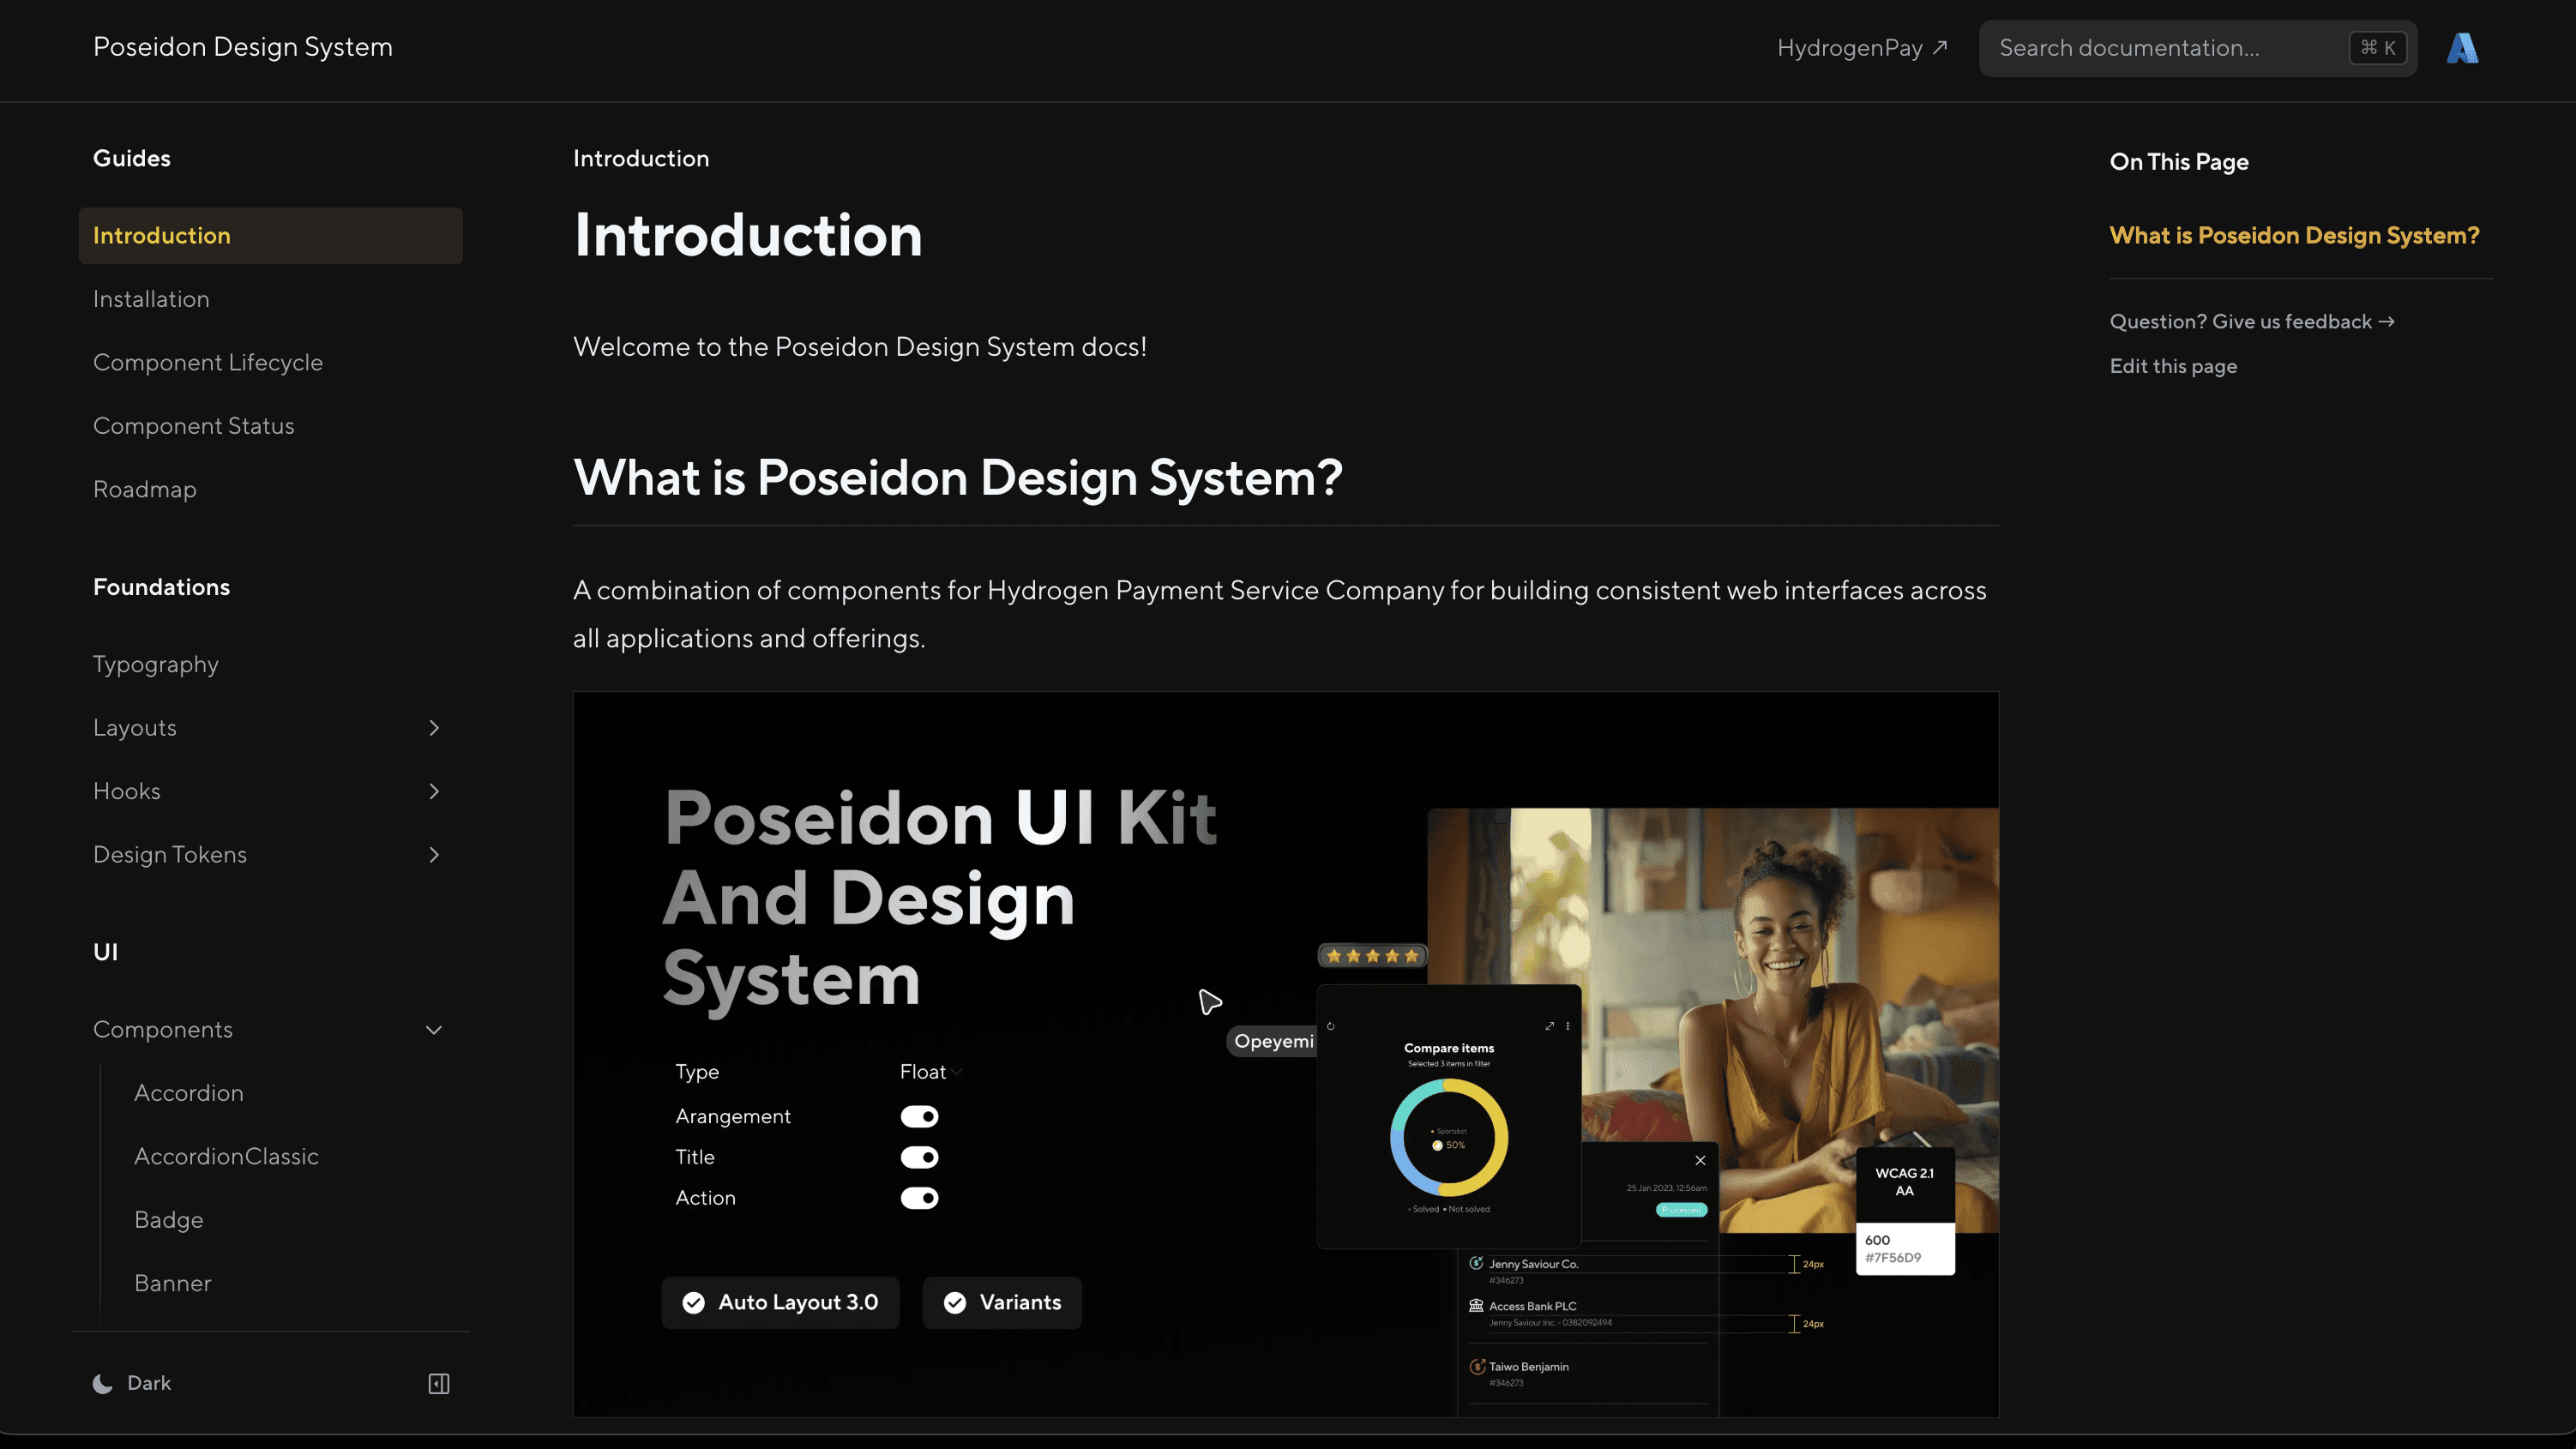The height and width of the screenshot is (1449, 2576).
Task: Open Component Status page
Action: click(194, 426)
